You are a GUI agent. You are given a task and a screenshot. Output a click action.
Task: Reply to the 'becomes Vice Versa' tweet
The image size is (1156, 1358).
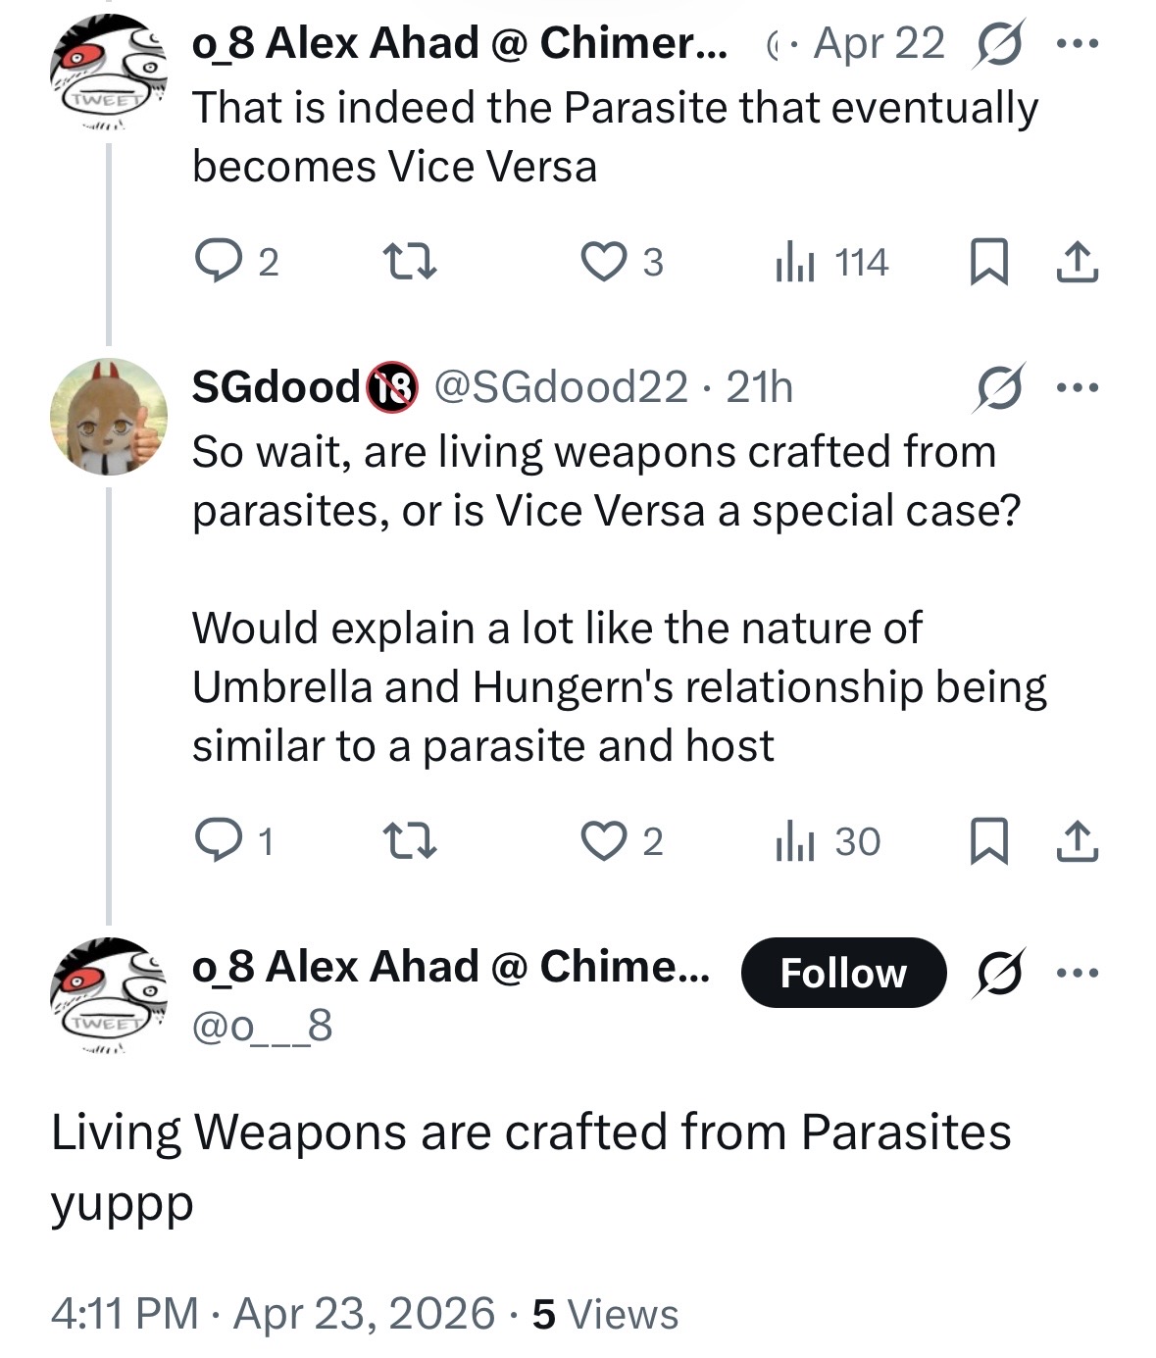click(x=236, y=262)
